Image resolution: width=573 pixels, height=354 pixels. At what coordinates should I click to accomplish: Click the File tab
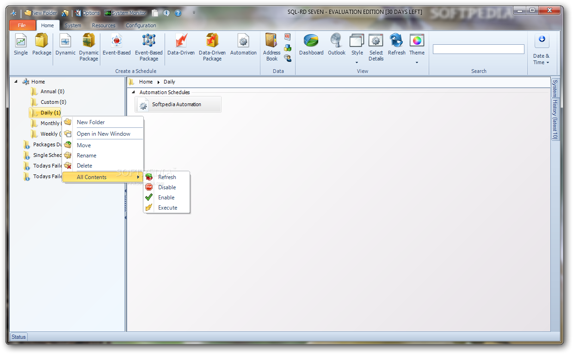(x=22, y=25)
